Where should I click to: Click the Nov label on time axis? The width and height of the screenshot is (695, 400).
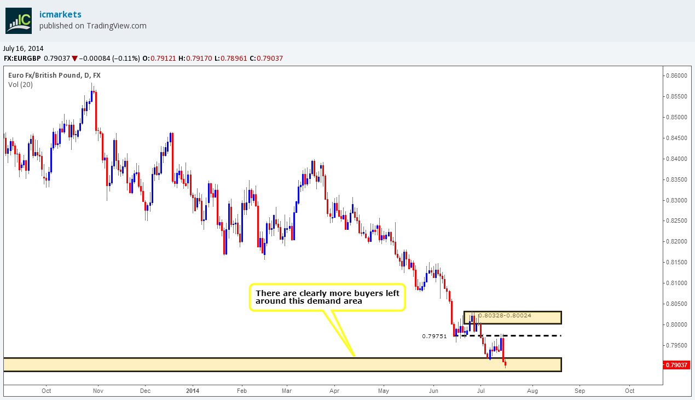coord(97,391)
